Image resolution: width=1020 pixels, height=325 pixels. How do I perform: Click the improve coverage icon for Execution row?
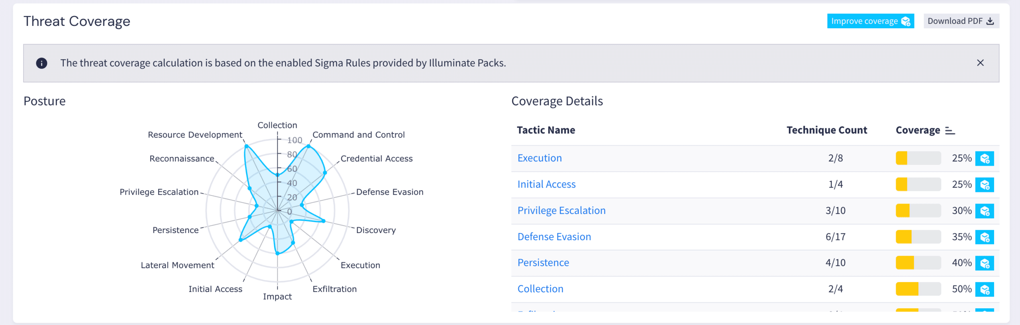coord(984,159)
